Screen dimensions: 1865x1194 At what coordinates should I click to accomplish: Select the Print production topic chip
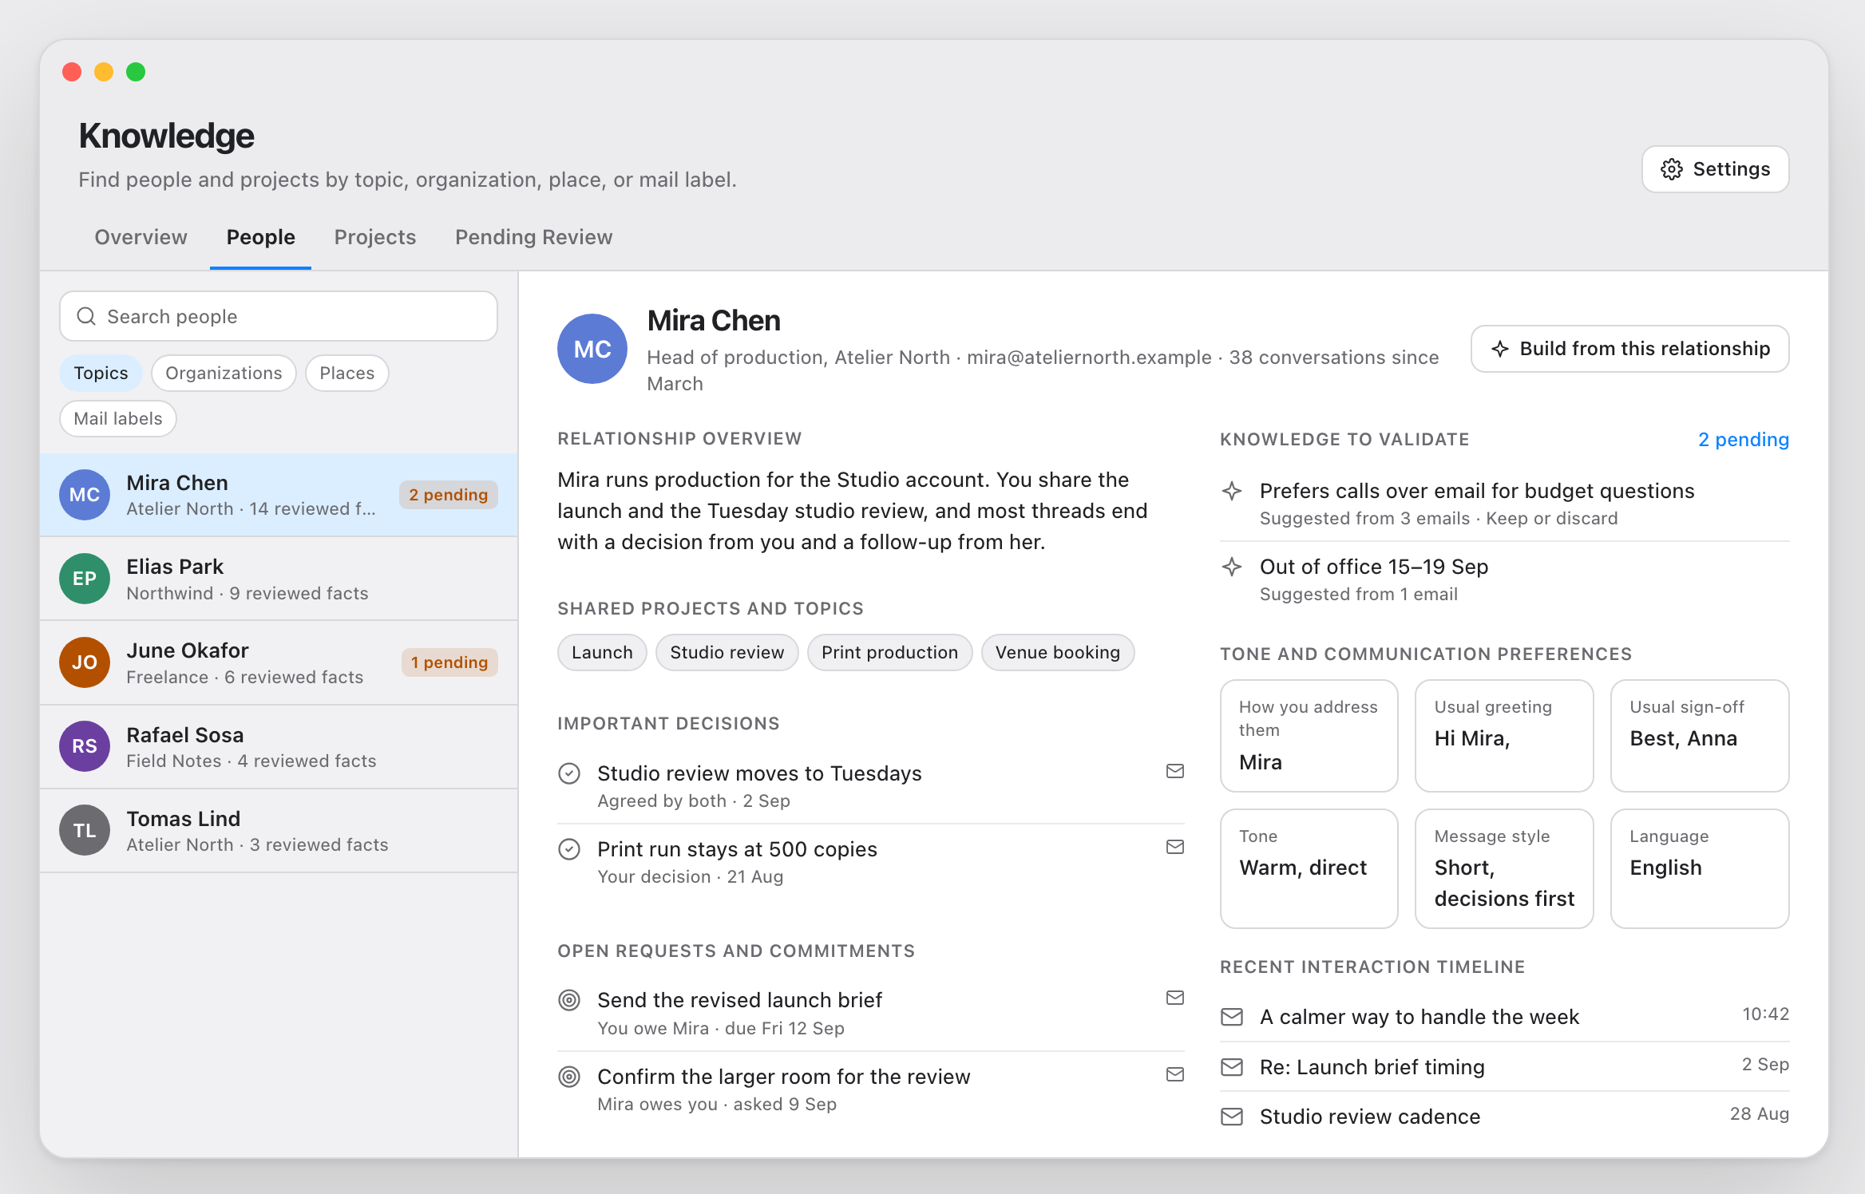pos(889,652)
